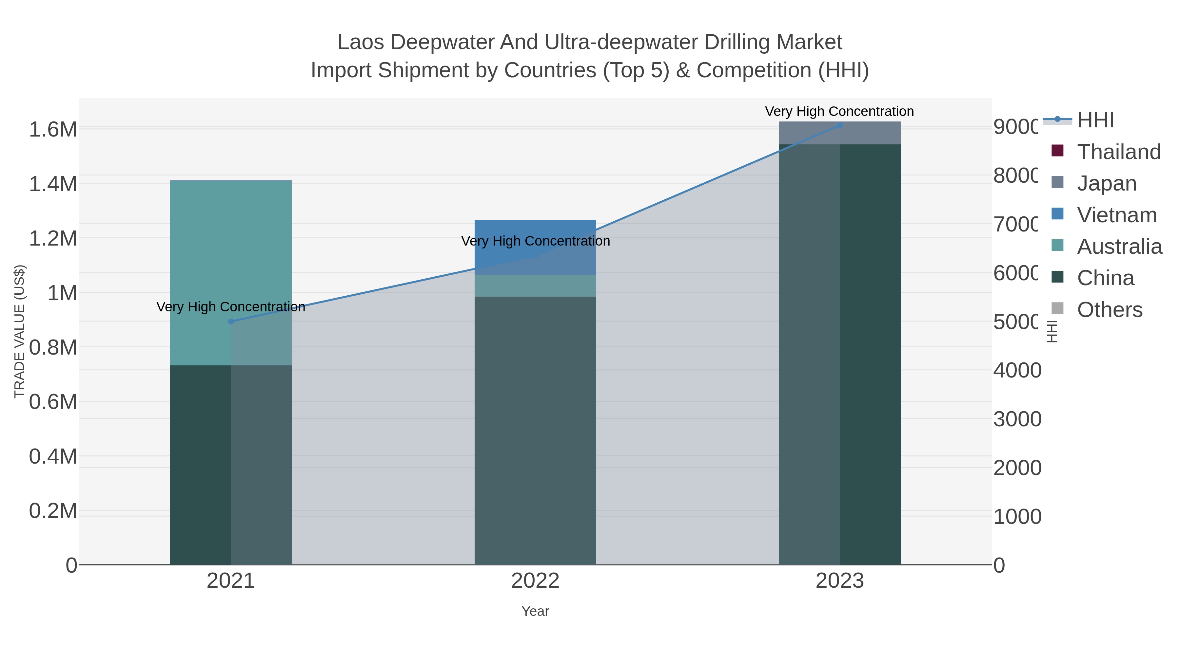This screenshot has height=663, width=1180.
Task: Toggle the Thailand legend entry
Action: pos(1106,152)
